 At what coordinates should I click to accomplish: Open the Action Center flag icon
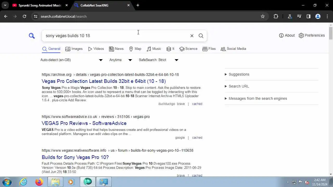pyautogui.click(x=300, y=182)
